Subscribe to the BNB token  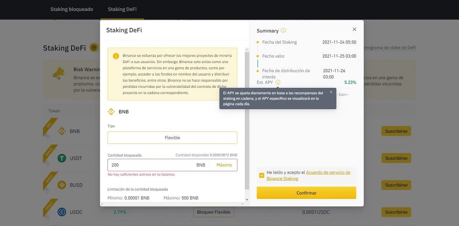pyautogui.click(x=396, y=131)
